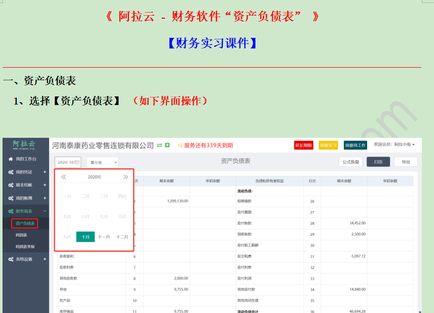This screenshot has height=313, width=434.
Task: Open the 重分类 dropdown
Action: pos(102,163)
